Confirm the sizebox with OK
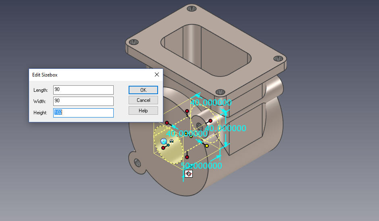379x221 pixels. (143, 90)
